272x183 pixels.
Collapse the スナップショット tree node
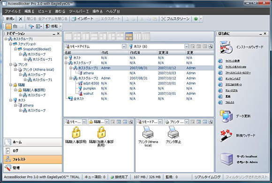(x=11, y=44)
